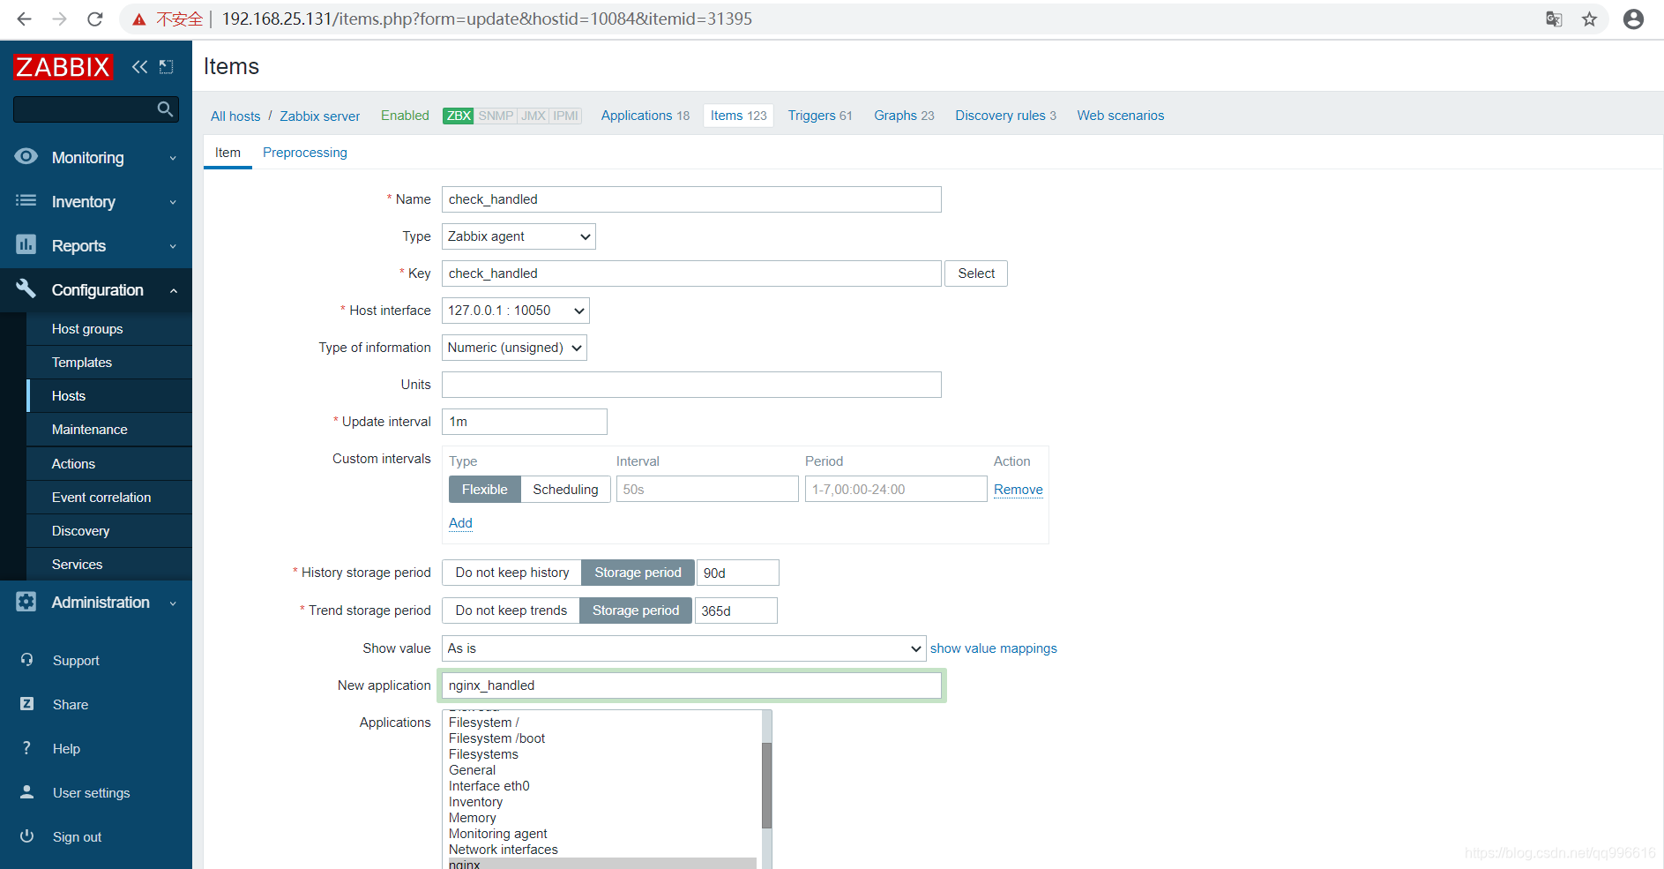Image resolution: width=1664 pixels, height=869 pixels.
Task: Select Scheduling custom interval type
Action: pyautogui.click(x=565, y=489)
